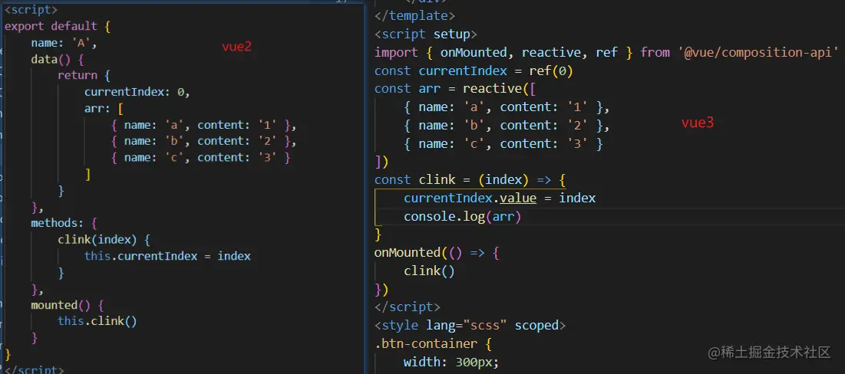Click 'const clink = (index) => {' line
The height and width of the screenshot is (374, 845).
tap(470, 180)
